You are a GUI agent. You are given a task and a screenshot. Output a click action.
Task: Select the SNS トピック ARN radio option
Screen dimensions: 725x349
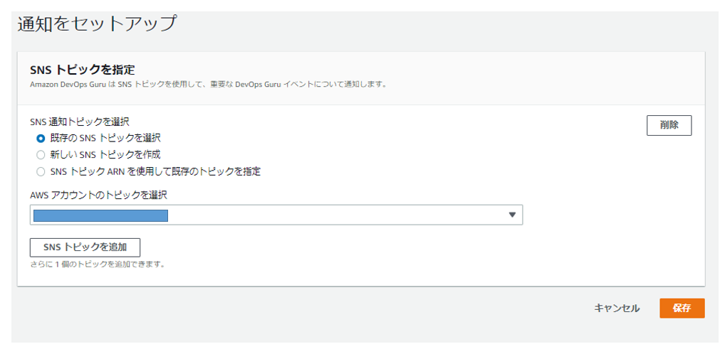click(41, 171)
